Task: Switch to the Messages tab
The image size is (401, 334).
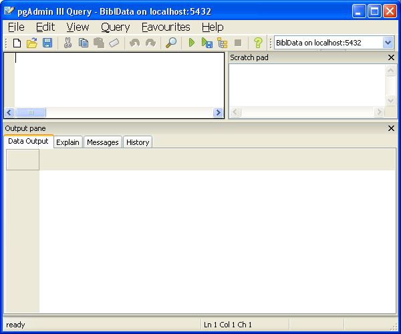Action: click(103, 142)
